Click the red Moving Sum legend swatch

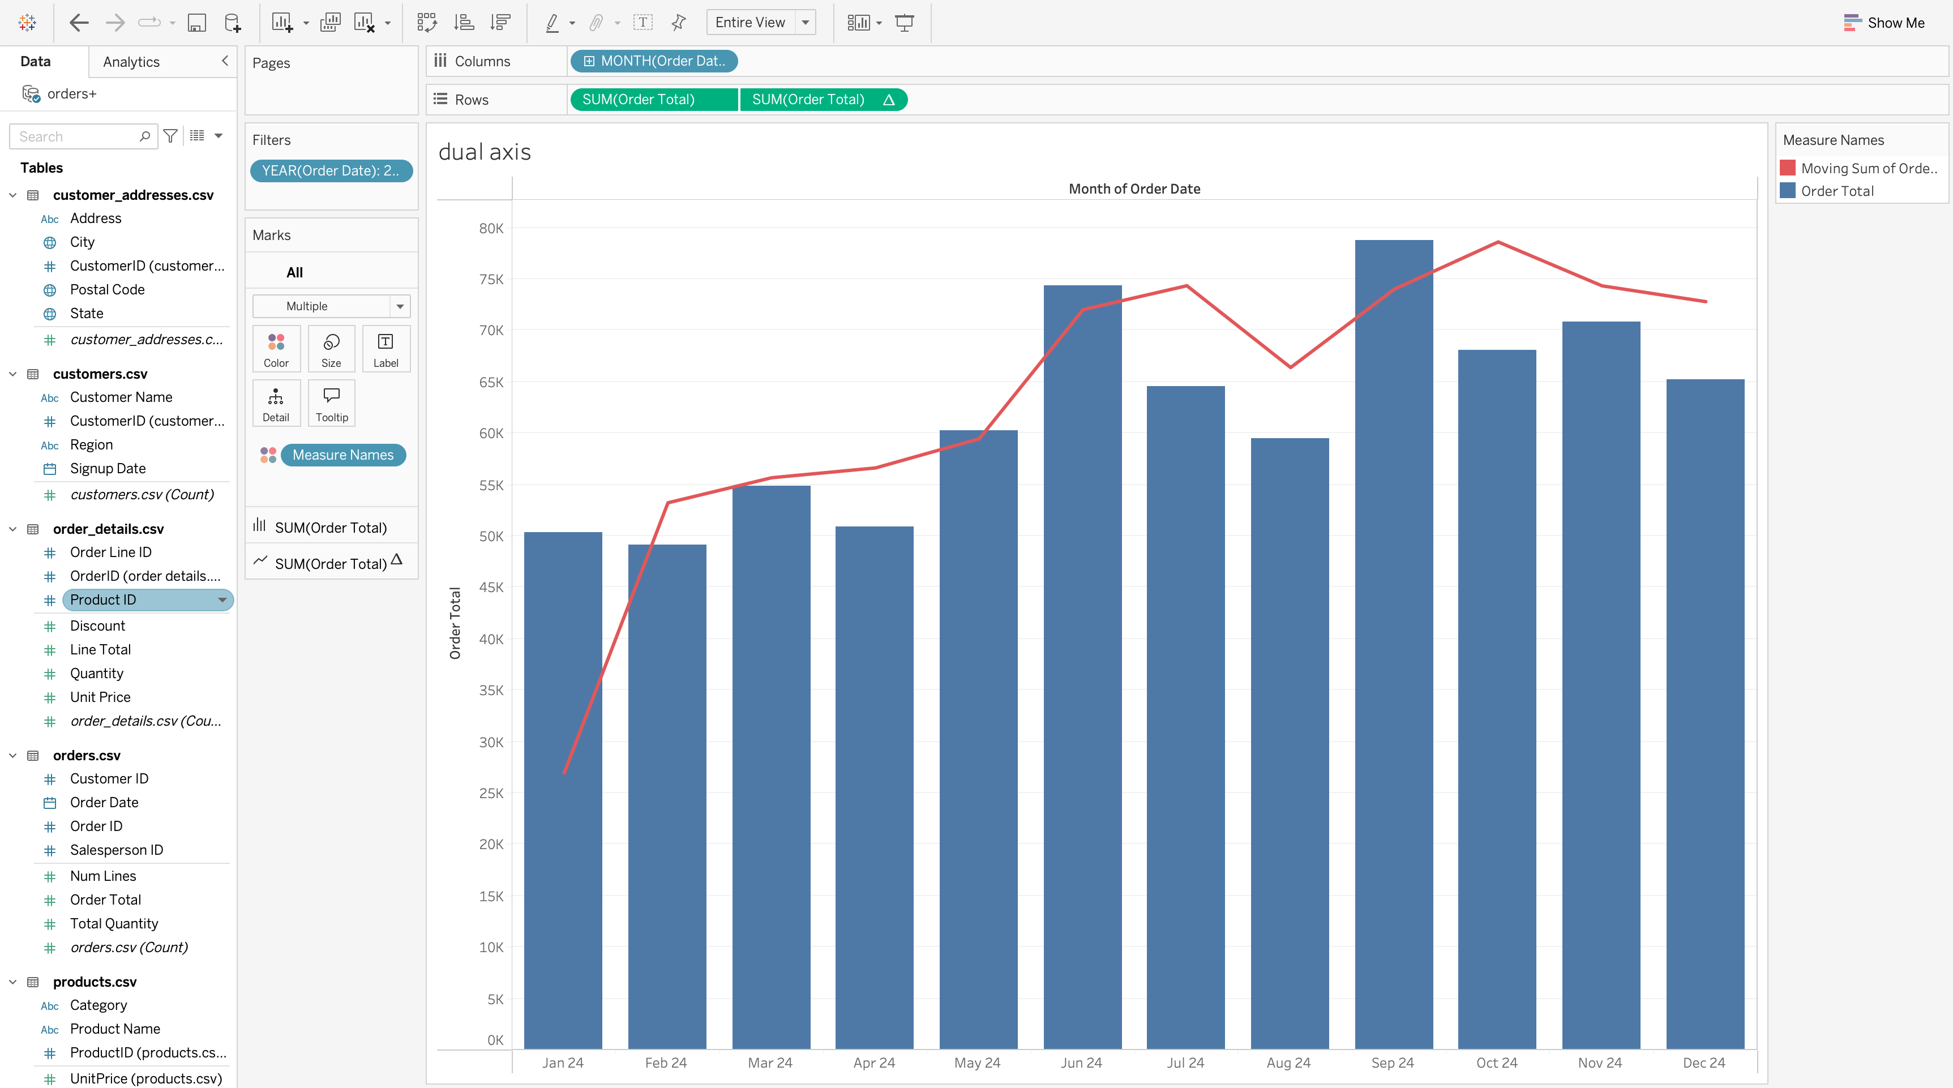[x=1788, y=168]
